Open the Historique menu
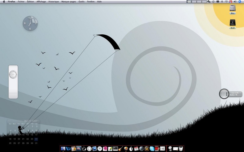The height and width of the screenshot is (152, 244). point(54,2)
